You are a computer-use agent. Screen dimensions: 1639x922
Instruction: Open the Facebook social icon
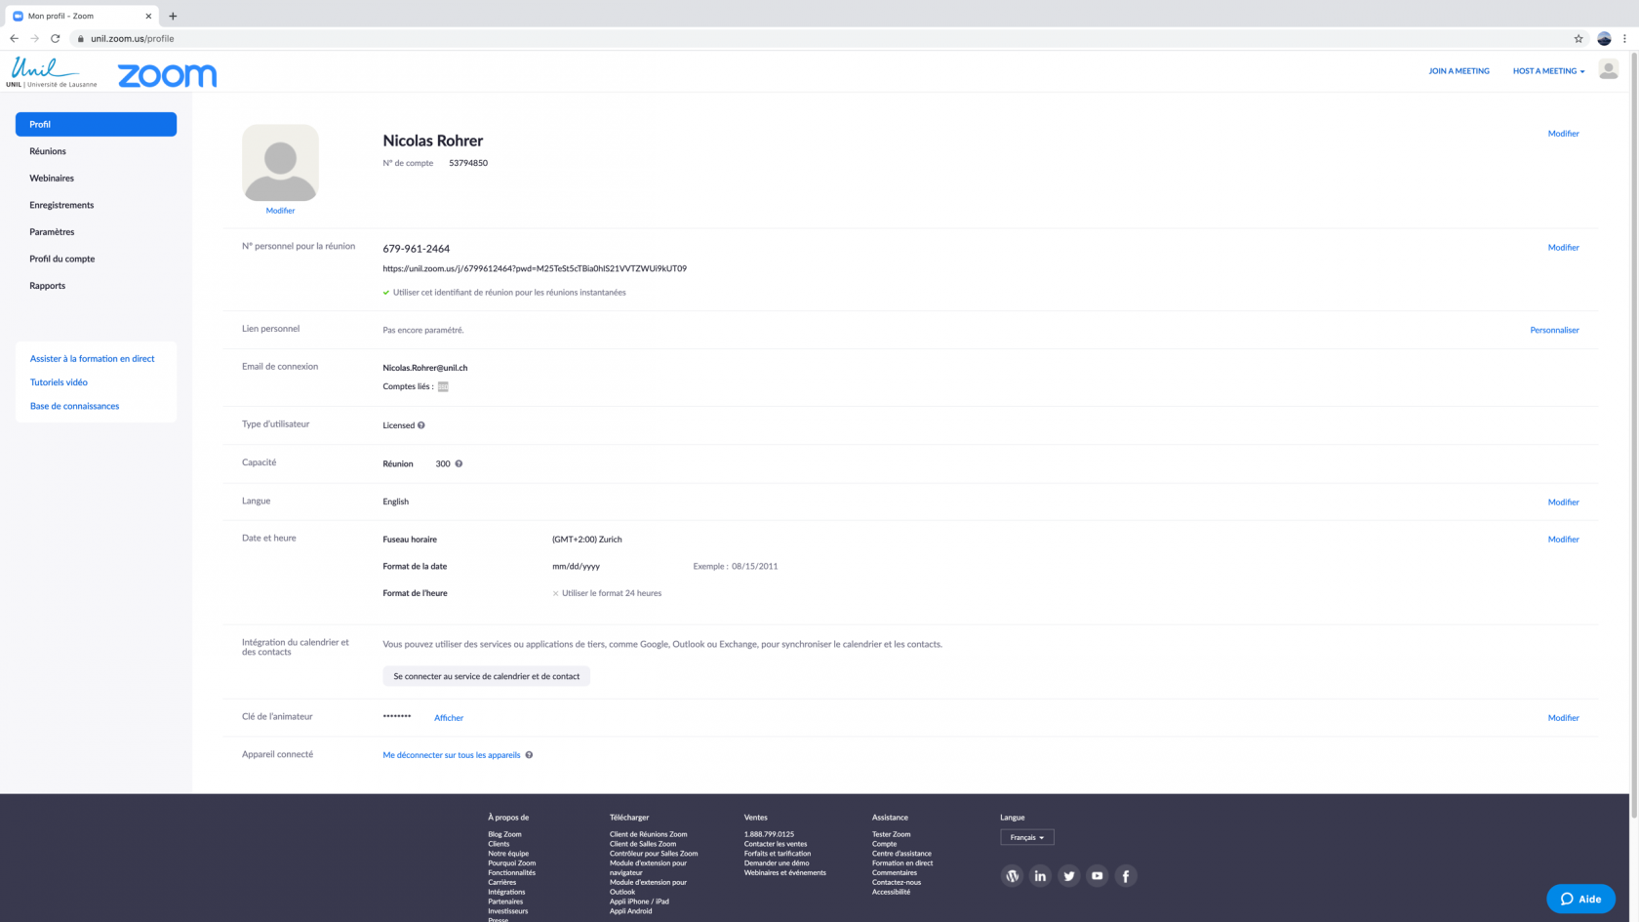coord(1126,876)
